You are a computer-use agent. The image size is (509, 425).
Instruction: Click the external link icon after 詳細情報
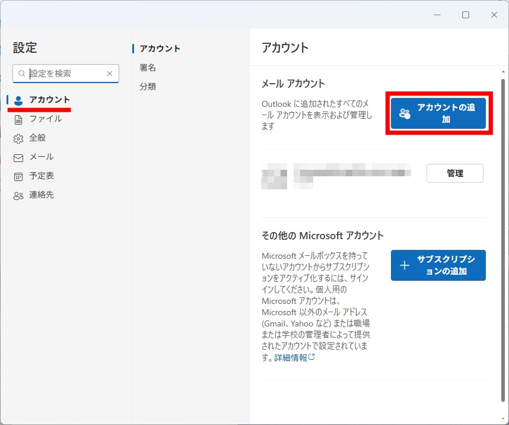pos(311,357)
